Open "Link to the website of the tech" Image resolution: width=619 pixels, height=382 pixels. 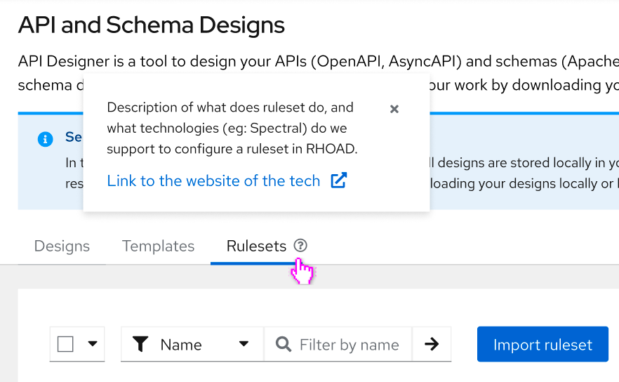pos(213,180)
